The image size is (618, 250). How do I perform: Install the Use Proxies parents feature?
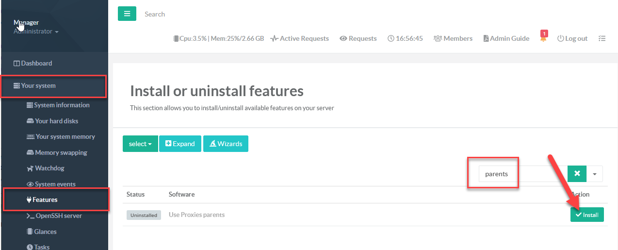(587, 215)
